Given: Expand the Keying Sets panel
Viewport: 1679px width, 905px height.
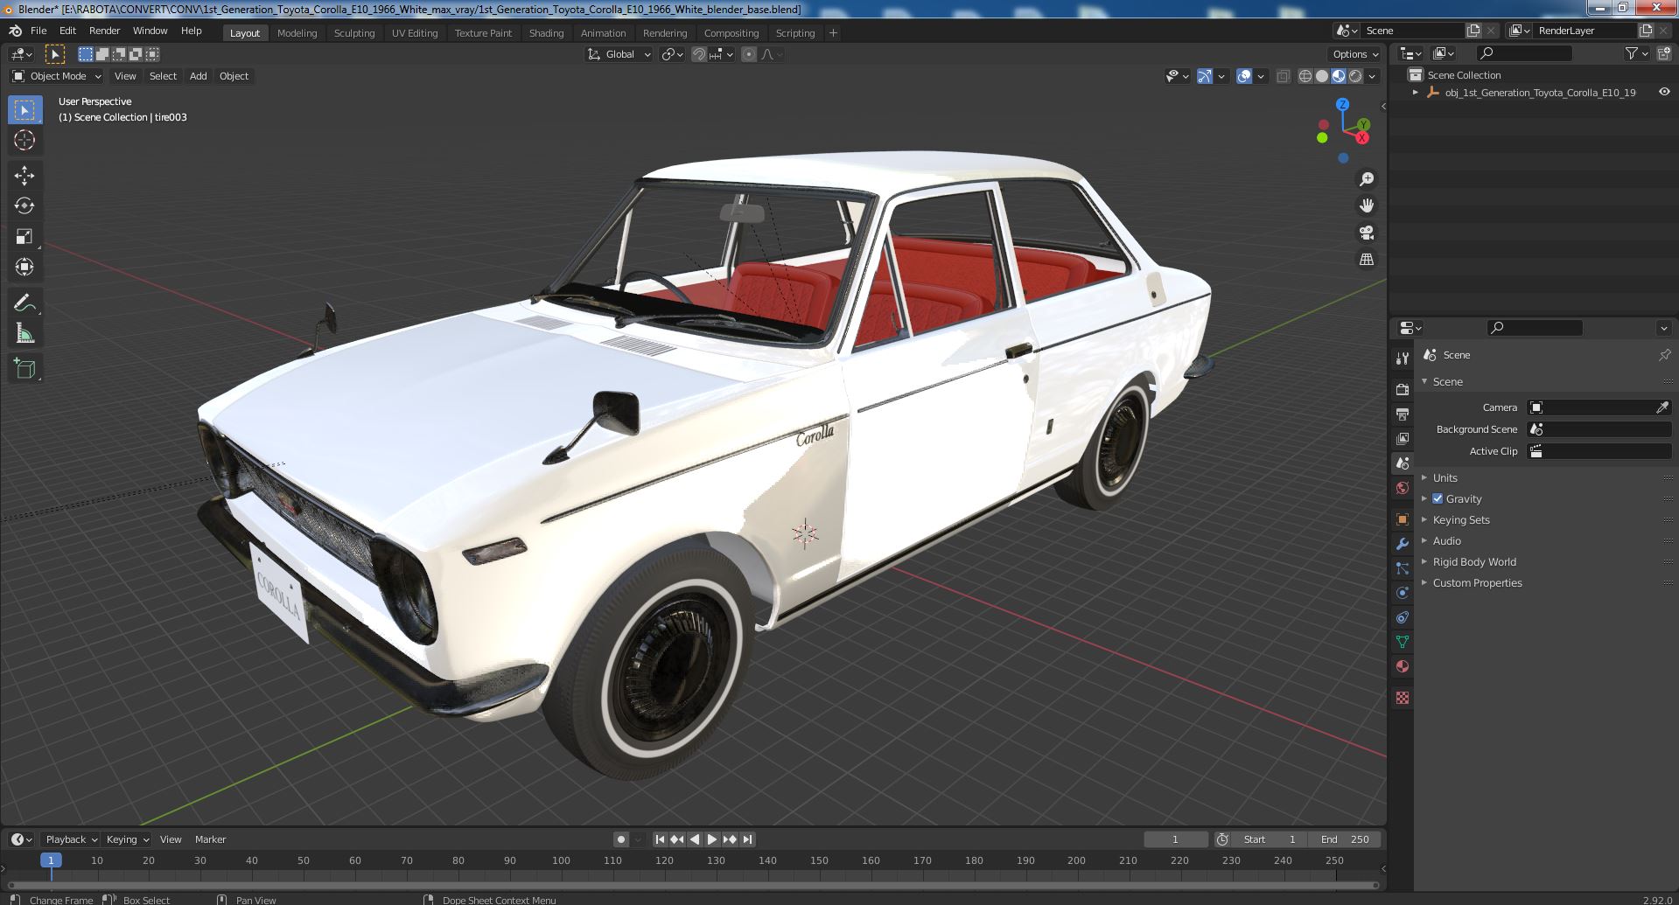Looking at the screenshot, I should pos(1461,519).
